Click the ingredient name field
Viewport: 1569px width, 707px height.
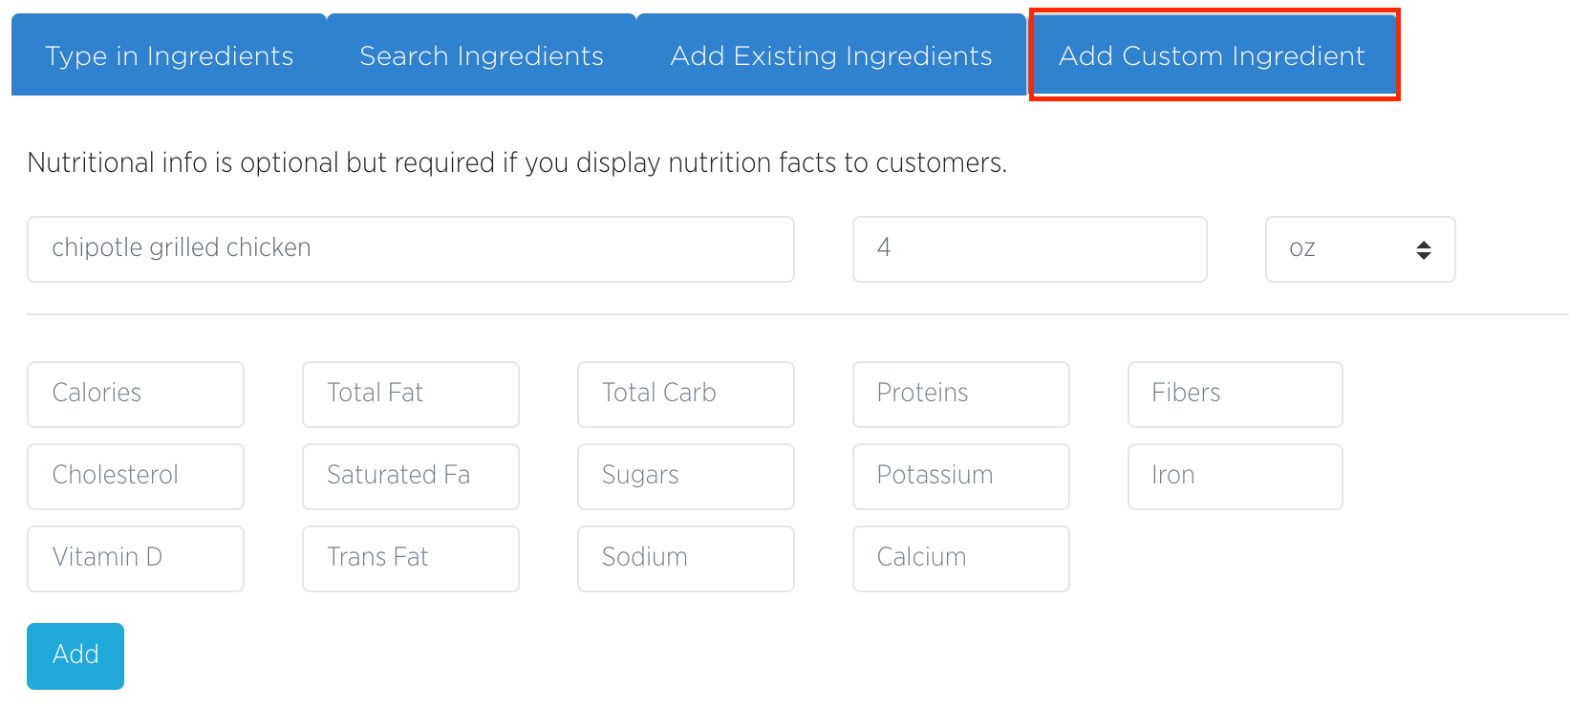point(411,248)
